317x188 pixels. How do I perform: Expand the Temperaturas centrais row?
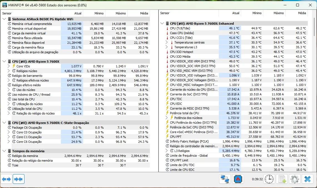click(167, 42)
